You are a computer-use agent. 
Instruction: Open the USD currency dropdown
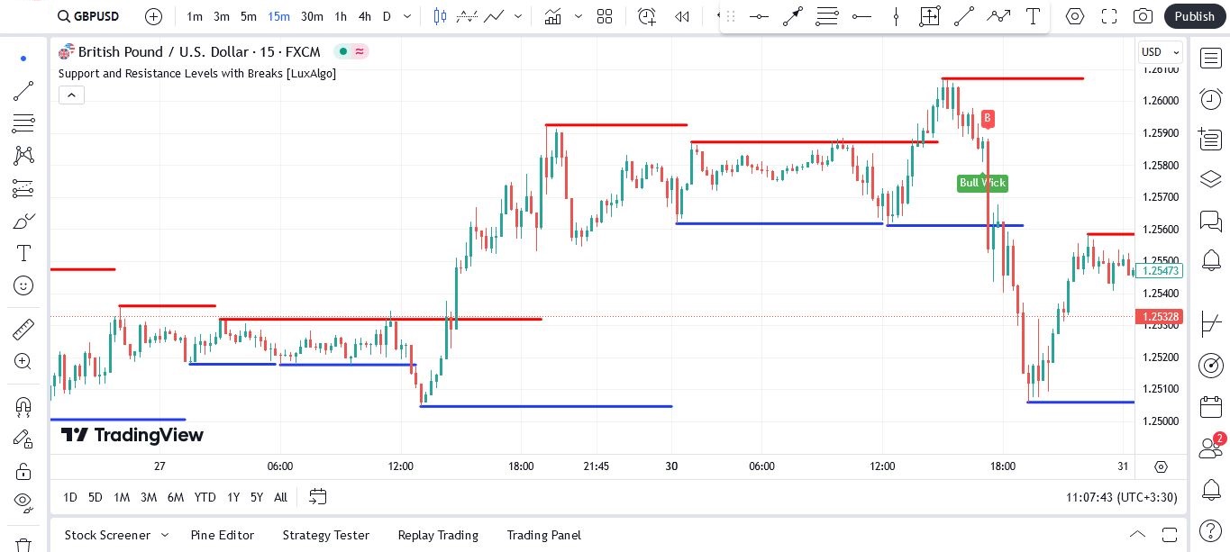[x=1160, y=52]
